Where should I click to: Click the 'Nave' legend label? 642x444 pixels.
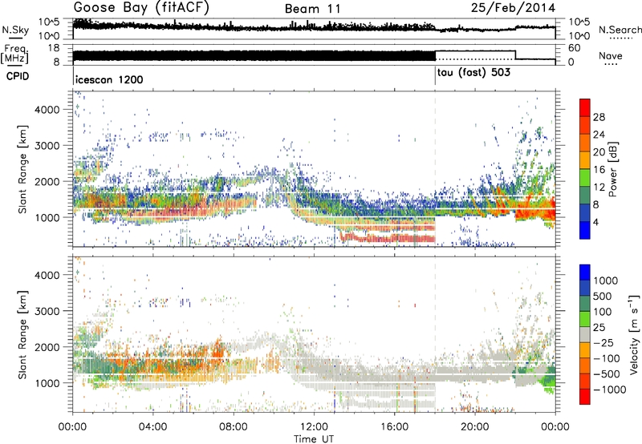(x=610, y=55)
